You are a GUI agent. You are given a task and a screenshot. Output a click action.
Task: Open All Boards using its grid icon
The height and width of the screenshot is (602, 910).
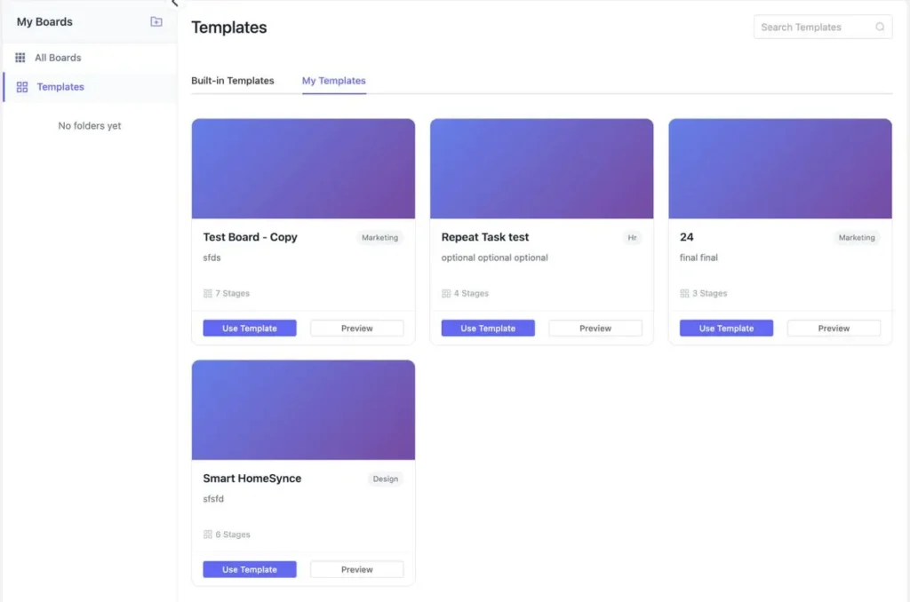pyautogui.click(x=20, y=57)
